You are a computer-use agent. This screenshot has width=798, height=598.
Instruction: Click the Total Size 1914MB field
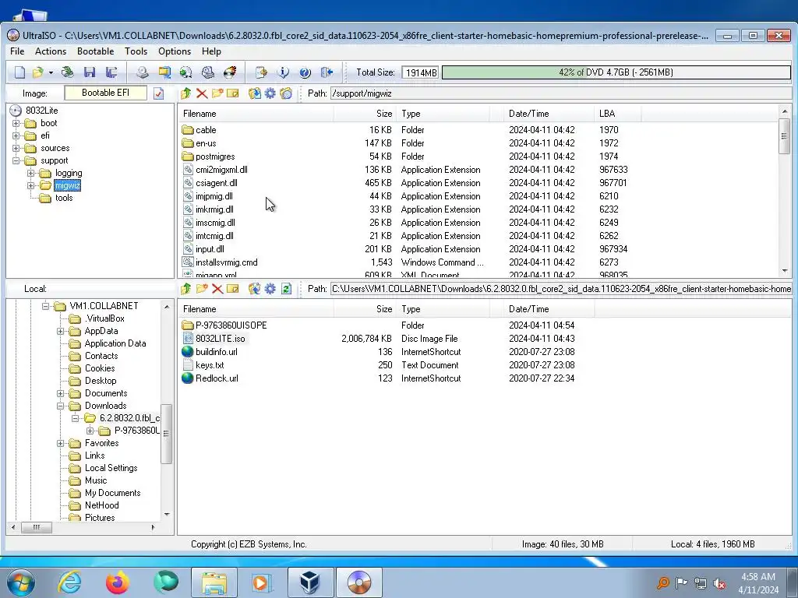click(420, 72)
